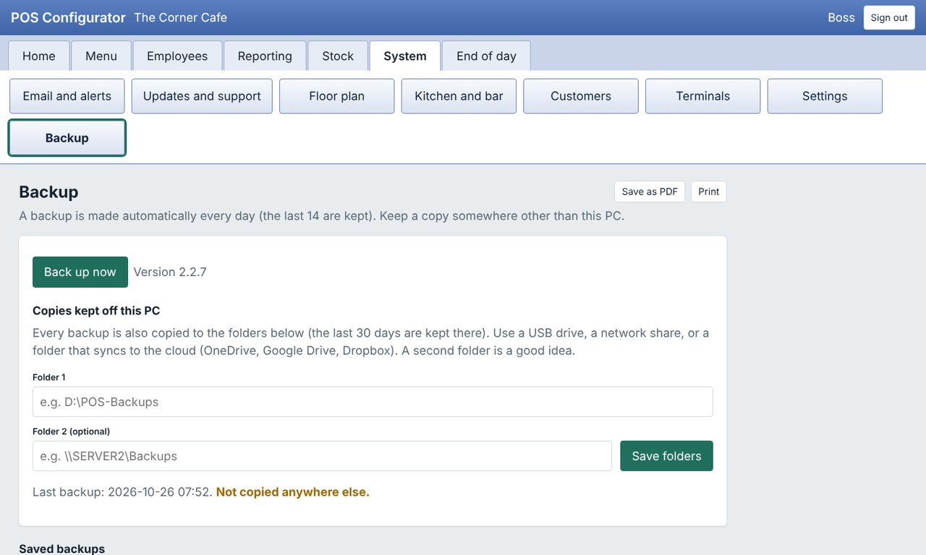Open Email and alerts section
The image size is (926, 555).
pyautogui.click(x=67, y=96)
